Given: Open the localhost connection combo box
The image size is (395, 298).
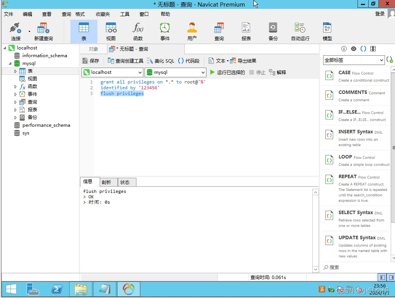Looking at the screenshot, I should coord(112,72).
